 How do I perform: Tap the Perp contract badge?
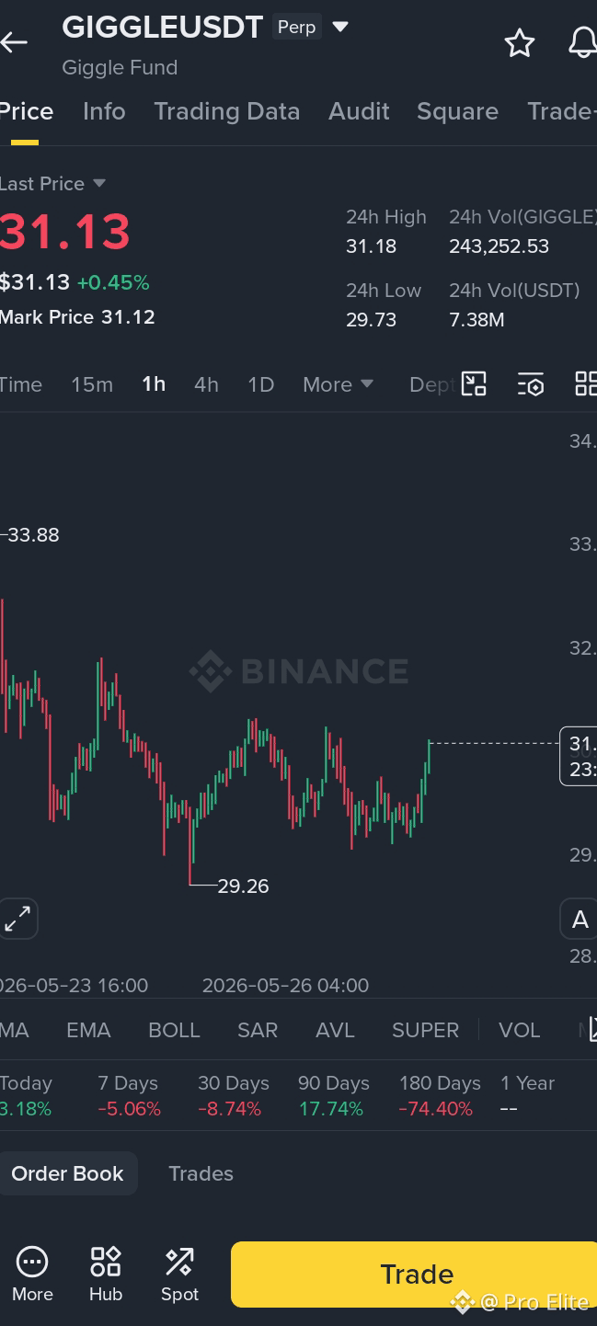pos(296,27)
